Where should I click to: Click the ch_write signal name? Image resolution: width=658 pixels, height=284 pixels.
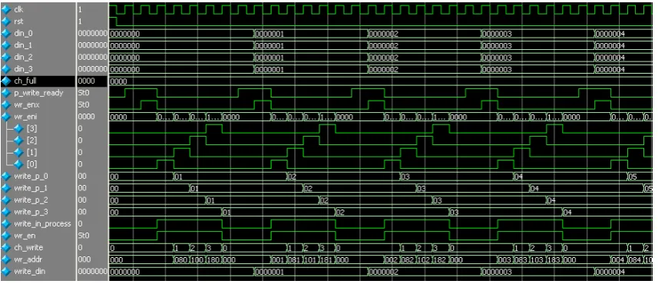(x=28, y=247)
